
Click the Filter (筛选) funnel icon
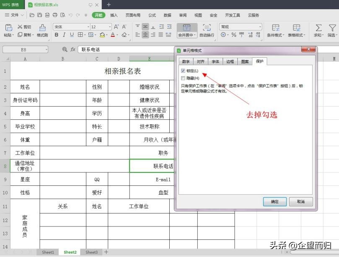(x=332, y=28)
